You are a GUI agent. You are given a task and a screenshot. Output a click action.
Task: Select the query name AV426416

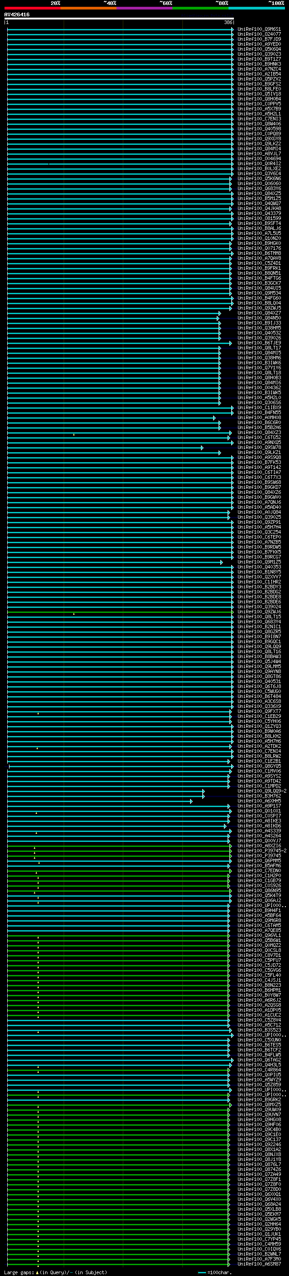[x=17, y=14]
